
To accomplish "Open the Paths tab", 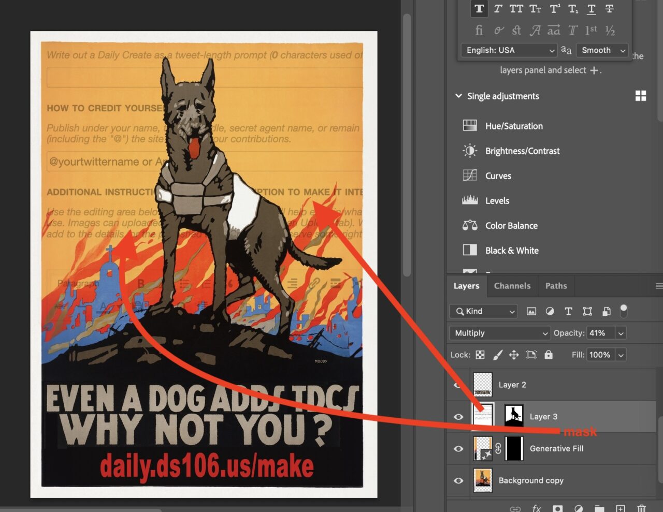I will tap(556, 286).
